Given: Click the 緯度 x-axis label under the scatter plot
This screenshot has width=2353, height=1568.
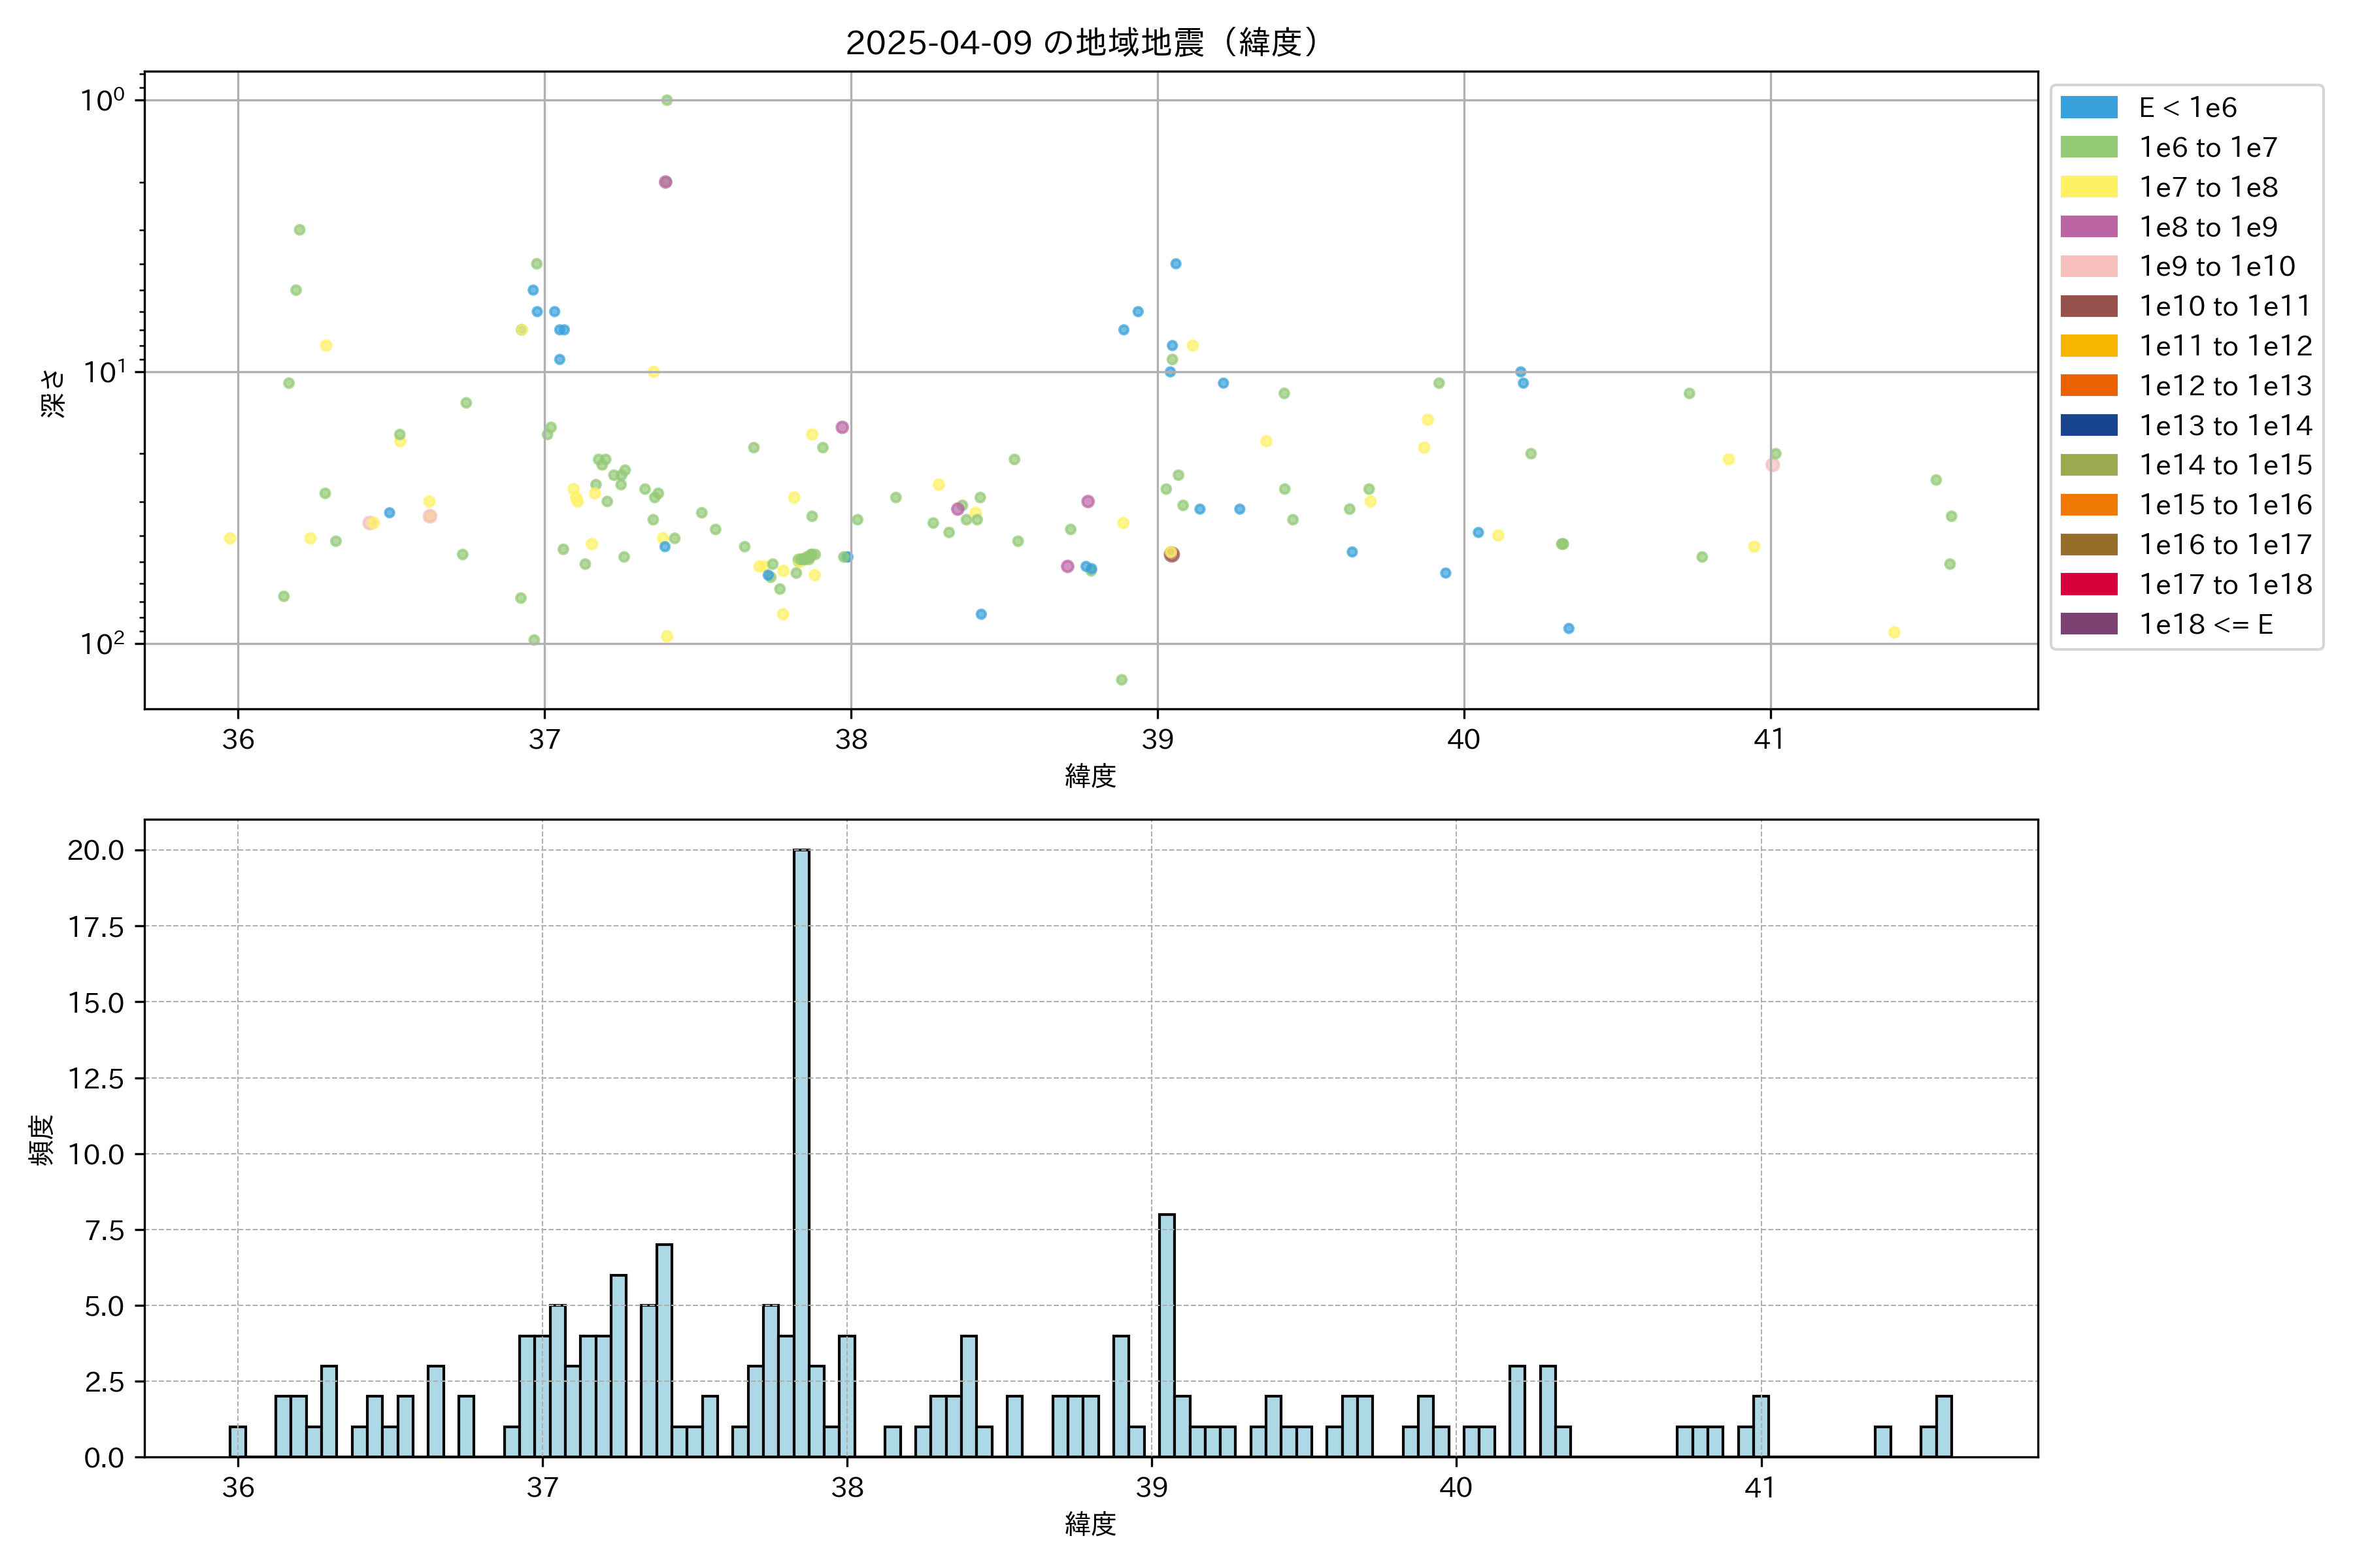Looking at the screenshot, I should (x=1090, y=775).
